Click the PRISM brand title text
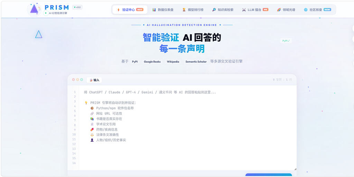354x177 pixels. (x=57, y=7)
